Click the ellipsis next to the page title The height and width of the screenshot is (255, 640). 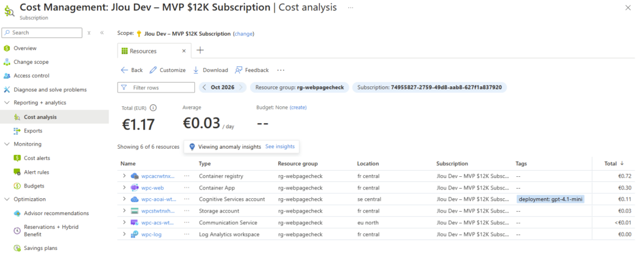[351, 7]
